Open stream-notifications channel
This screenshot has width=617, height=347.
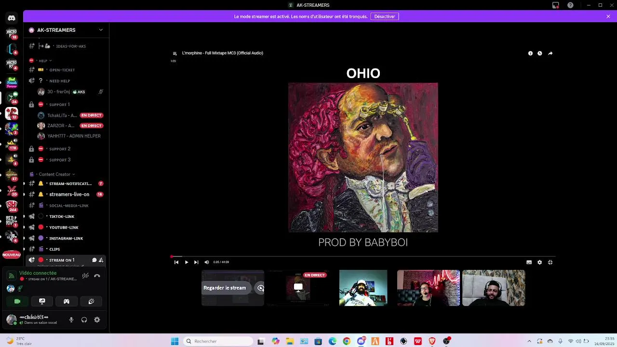[66, 184]
